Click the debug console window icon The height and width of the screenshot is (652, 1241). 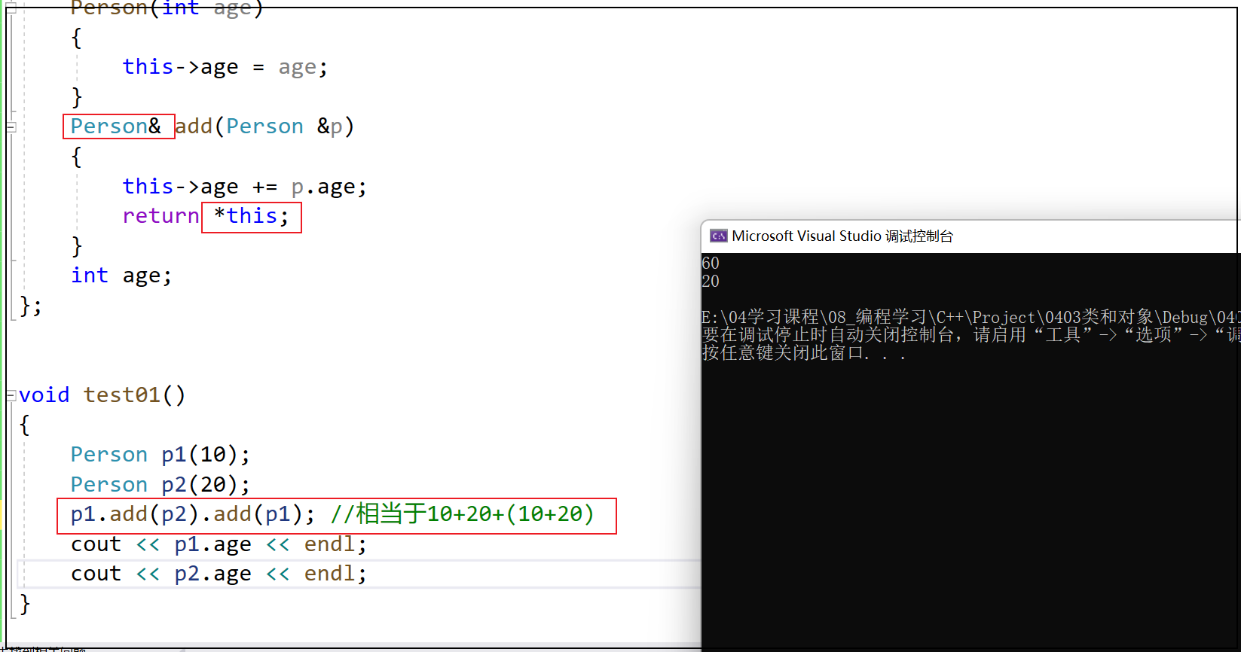point(718,236)
